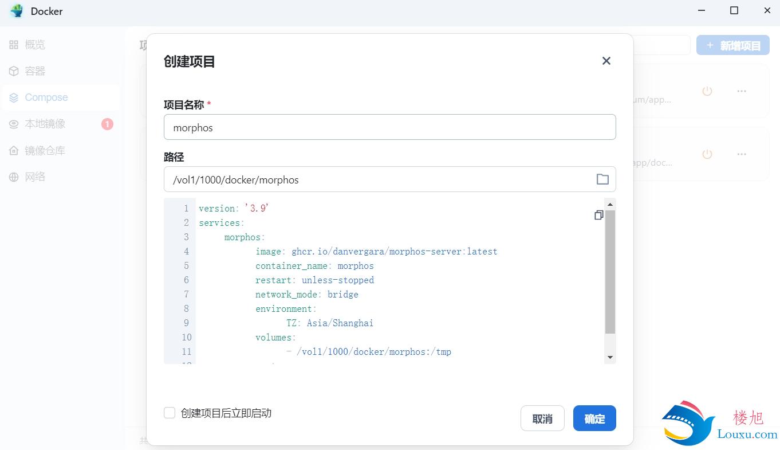Click the red badge on 本地镜像
The width and height of the screenshot is (780, 450).
coord(107,124)
